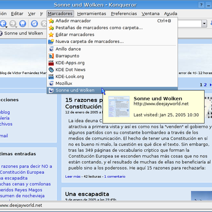Open the Anillo dance bookmark
Screen dimensions: 212x212
(x=112, y=49)
